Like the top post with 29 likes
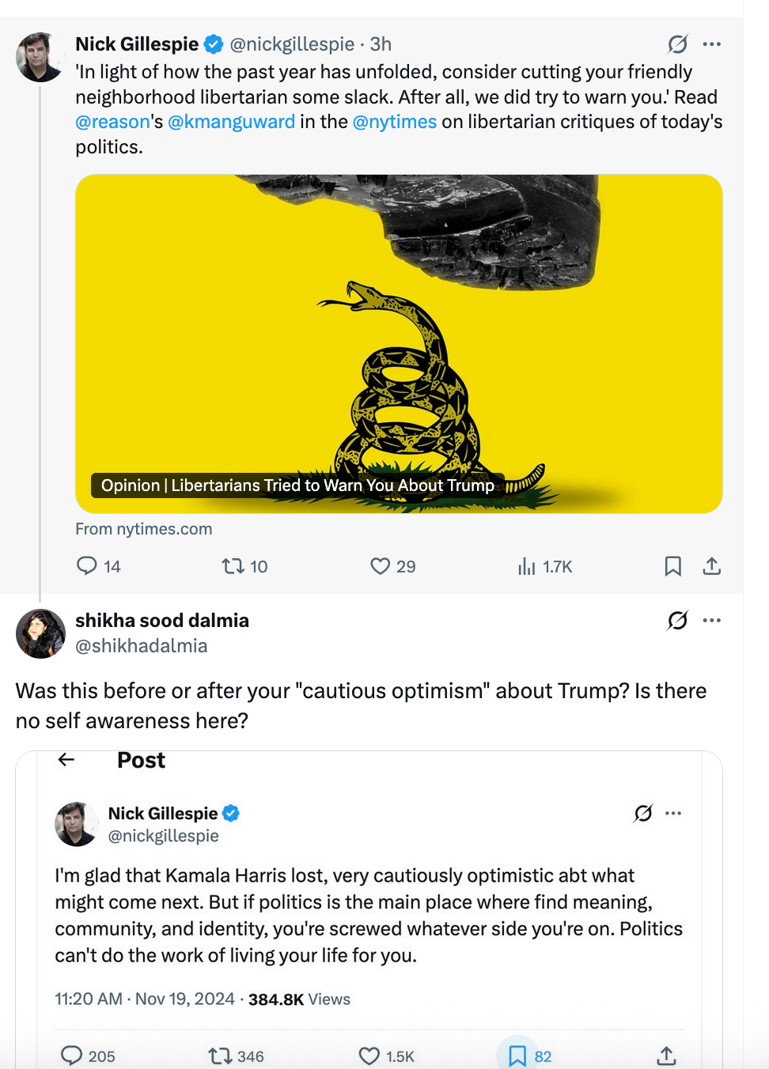The height and width of the screenshot is (1069, 769). point(381,566)
